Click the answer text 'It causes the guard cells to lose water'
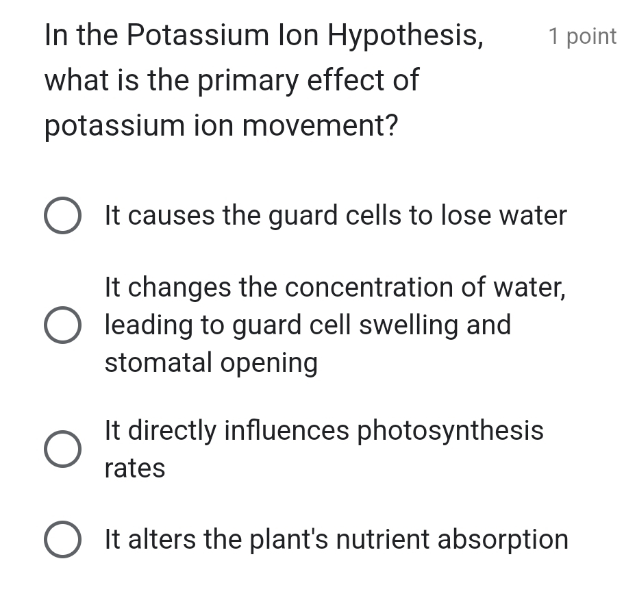 coord(336,215)
